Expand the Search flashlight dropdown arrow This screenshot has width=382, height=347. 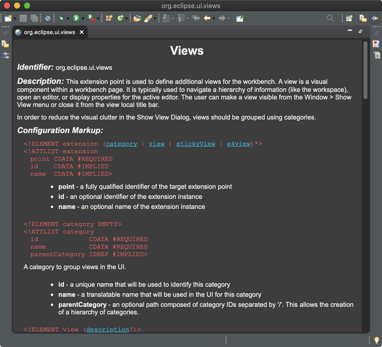pyautogui.click(x=155, y=19)
